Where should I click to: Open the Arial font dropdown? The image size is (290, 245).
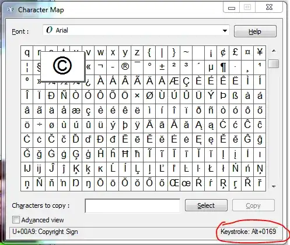136,30
